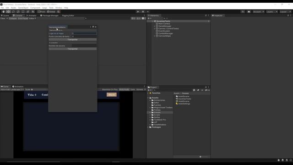The image size is (293, 165).
Task: Maximize the HerramientasMenu floating window
Action: (93, 27)
